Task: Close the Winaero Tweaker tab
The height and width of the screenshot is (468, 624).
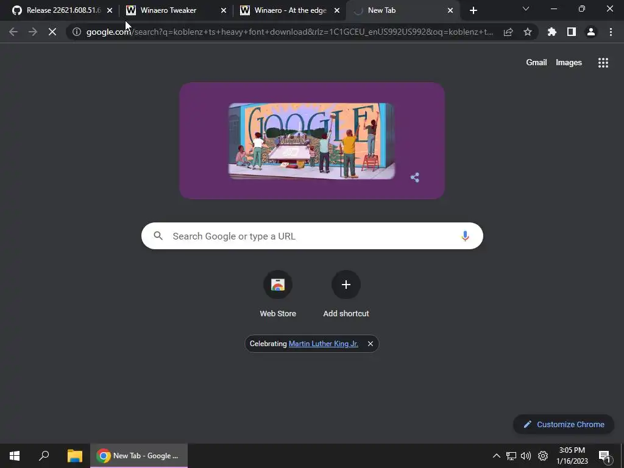Action: (223, 10)
